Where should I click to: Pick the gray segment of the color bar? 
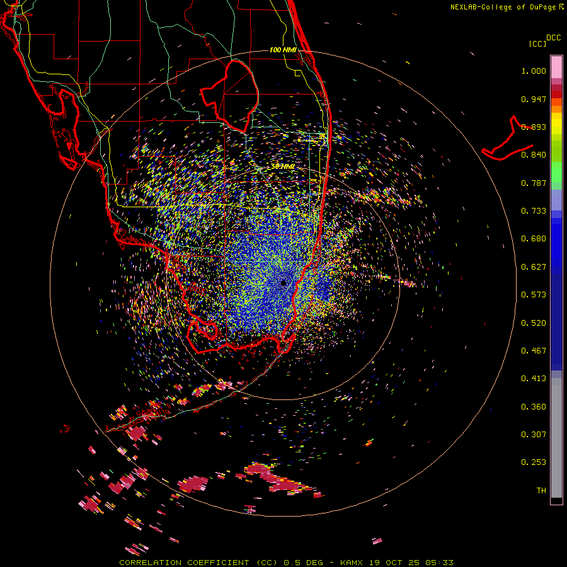(x=556, y=438)
